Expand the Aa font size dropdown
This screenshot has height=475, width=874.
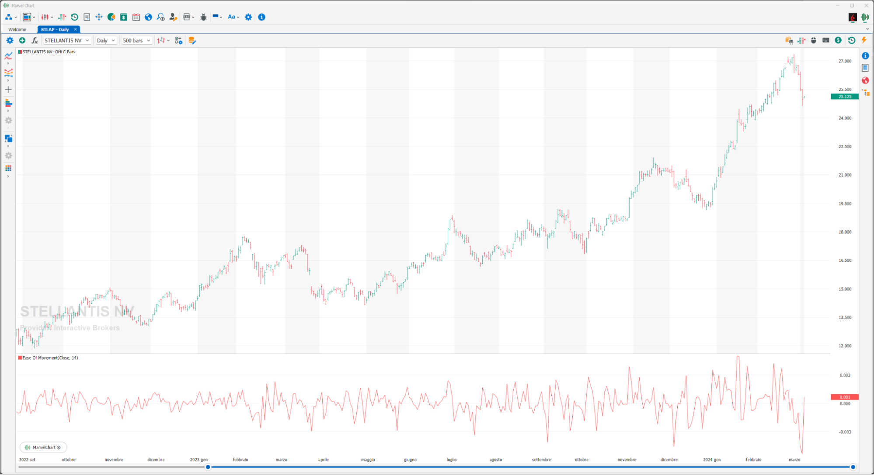click(x=238, y=17)
